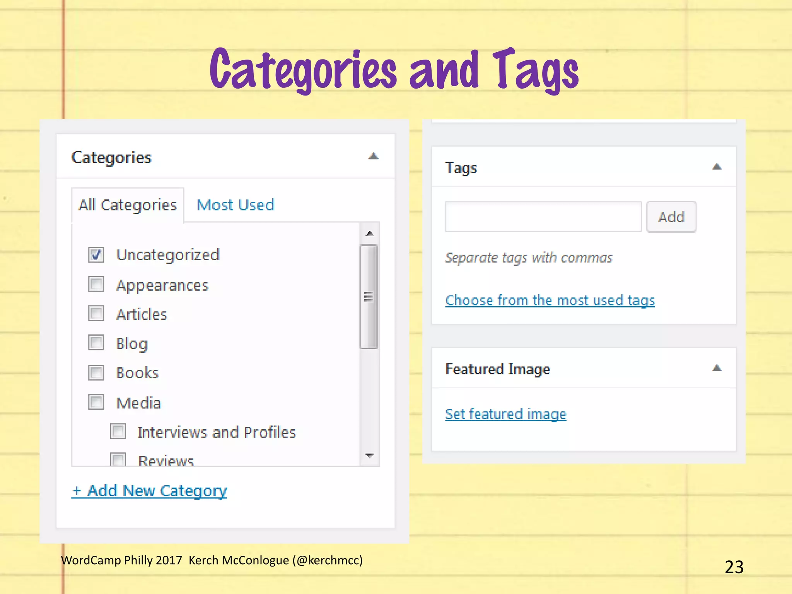This screenshot has width=792, height=594.
Task: Collapse the Tags panel arrow
Action: point(717,167)
